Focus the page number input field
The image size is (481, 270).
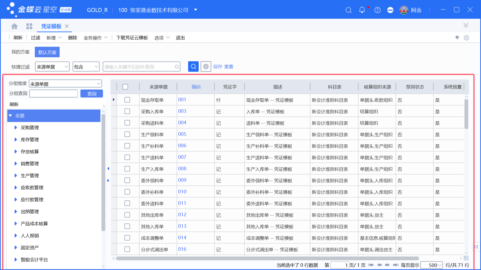pyautogui.click(x=340, y=265)
